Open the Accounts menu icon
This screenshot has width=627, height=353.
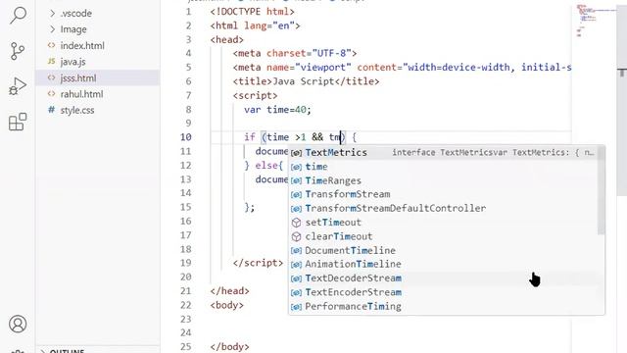[18, 324]
